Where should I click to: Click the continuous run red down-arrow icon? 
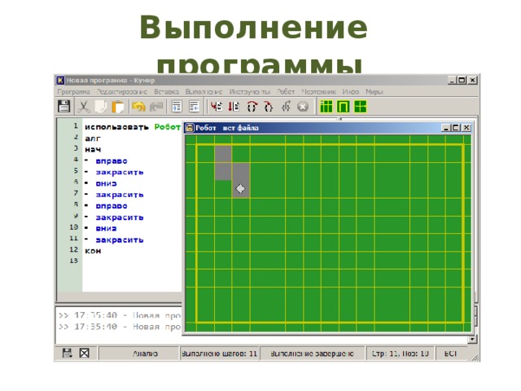click(234, 107)
